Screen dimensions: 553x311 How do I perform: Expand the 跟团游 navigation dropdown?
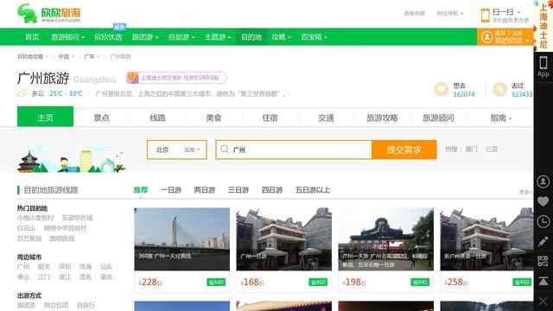[x=145, y=37]
